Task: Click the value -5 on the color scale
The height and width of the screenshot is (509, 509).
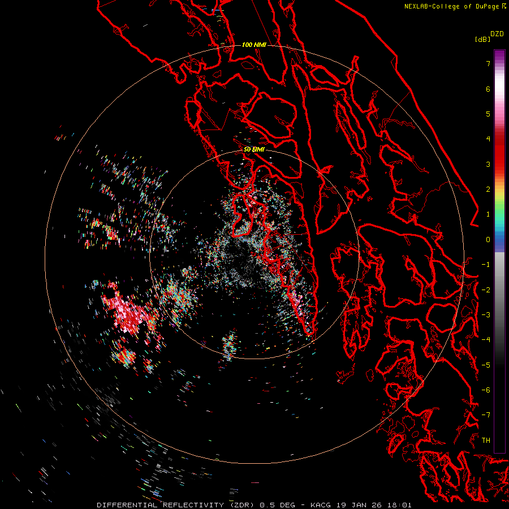Action: 486,365
